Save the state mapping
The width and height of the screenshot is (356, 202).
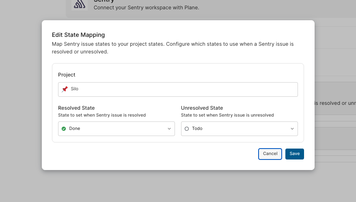point(294,154)
